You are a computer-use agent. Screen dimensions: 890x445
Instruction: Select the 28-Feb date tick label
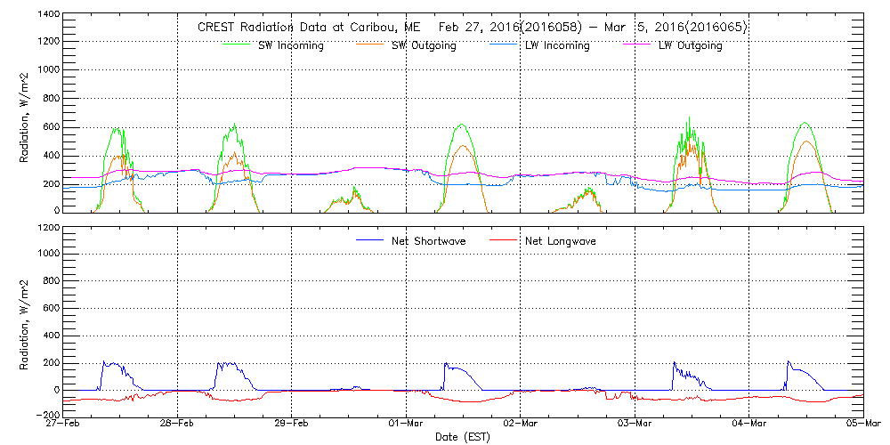click(177, 425)
